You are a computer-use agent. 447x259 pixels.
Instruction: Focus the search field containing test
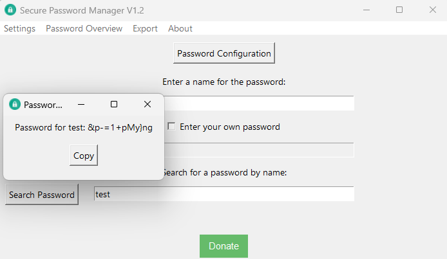click(x=224, y=194)
